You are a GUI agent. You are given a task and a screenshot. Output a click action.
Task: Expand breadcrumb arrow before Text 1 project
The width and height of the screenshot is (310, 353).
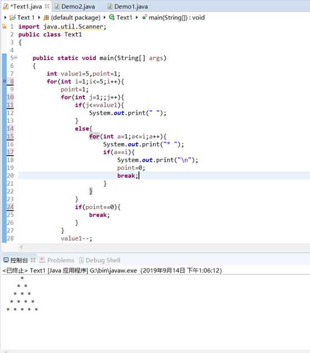pyautogui.click(x=5, y=17)
